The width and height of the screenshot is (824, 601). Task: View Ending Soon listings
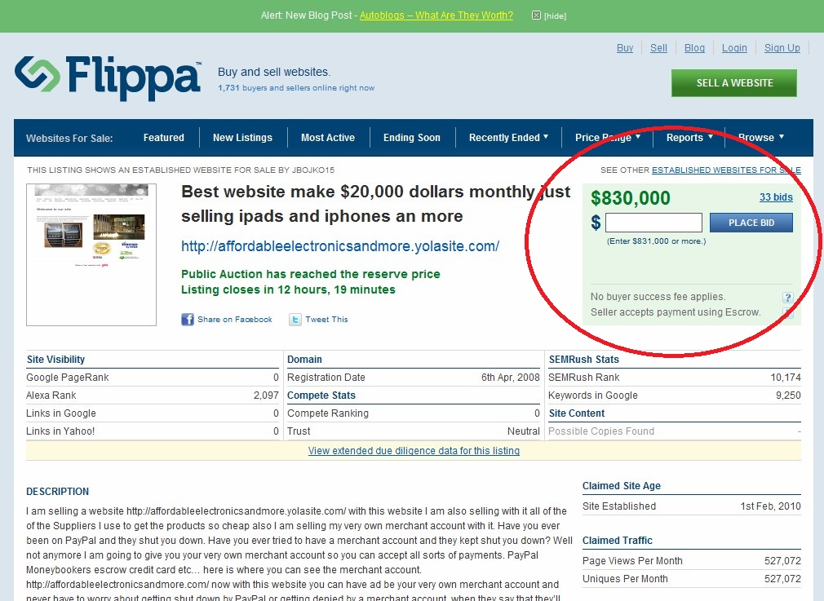click(x=411, y=138)
